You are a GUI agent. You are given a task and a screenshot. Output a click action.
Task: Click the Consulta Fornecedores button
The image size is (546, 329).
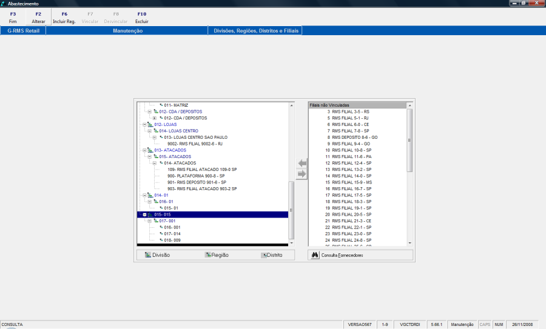tap(360, 255)
